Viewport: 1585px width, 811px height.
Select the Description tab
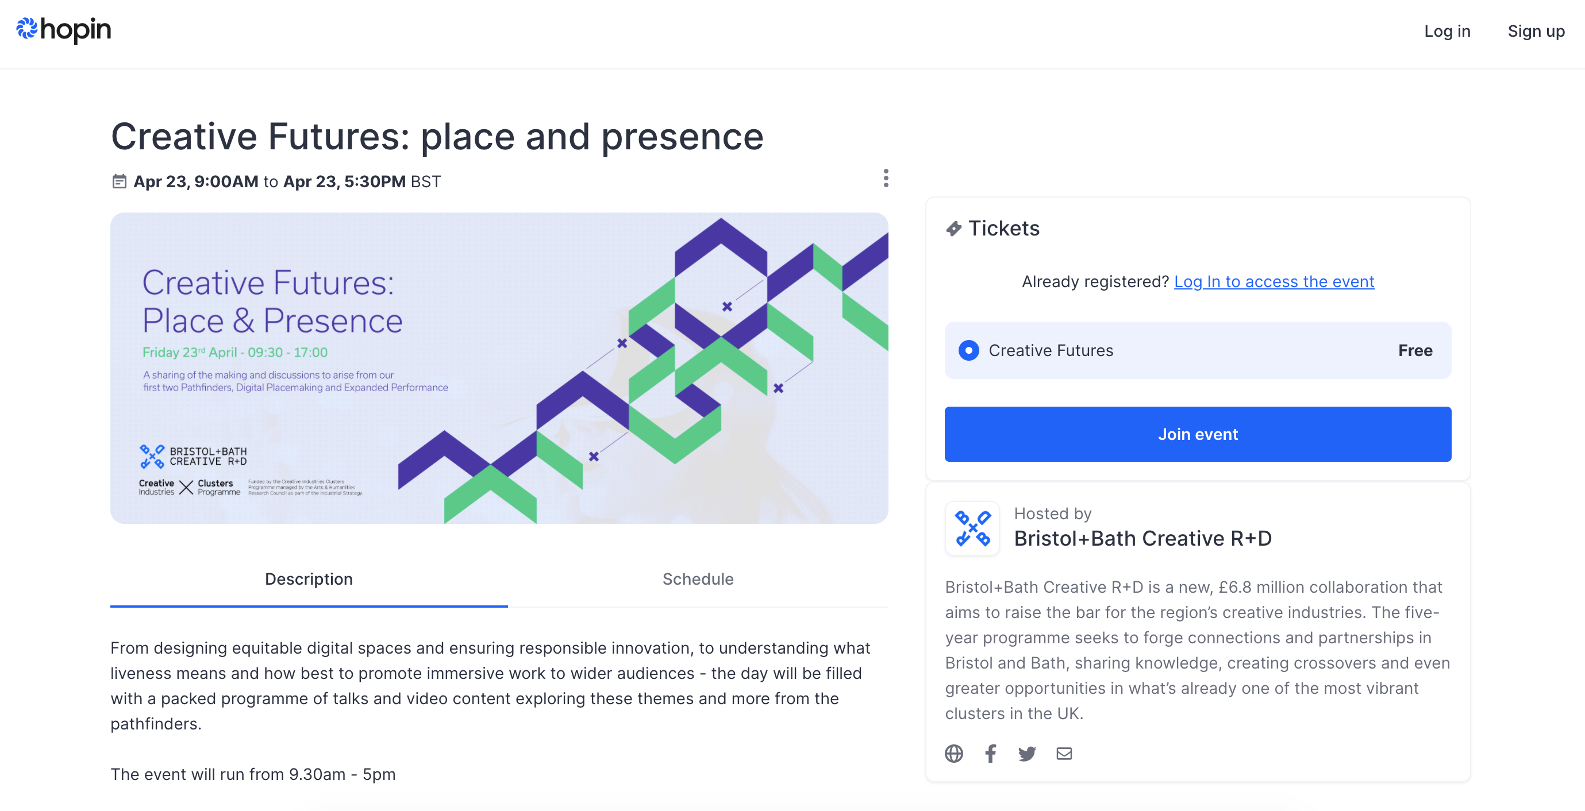pos(308,579)
